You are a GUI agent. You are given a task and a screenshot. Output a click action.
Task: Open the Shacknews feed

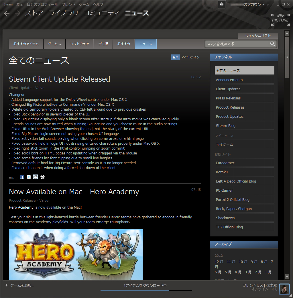tap(244, 218)
